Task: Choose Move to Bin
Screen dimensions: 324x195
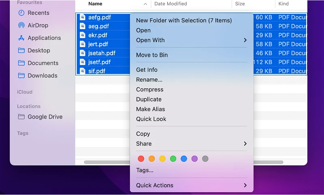Action: 152,55
